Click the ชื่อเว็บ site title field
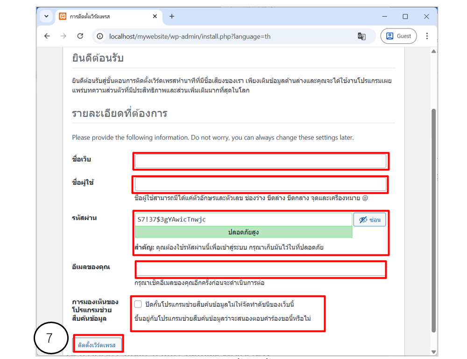The image size is (467, 359). click(x=260, y=161)
